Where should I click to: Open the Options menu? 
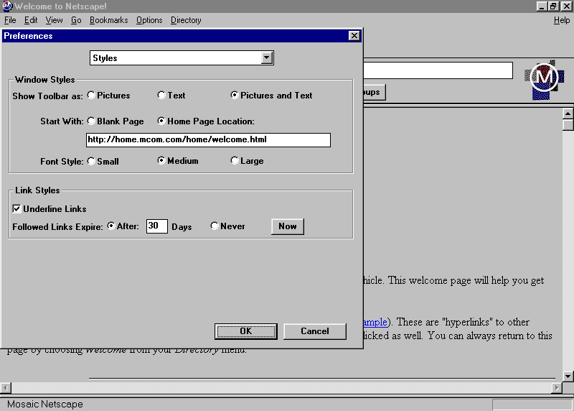(149, 20)
